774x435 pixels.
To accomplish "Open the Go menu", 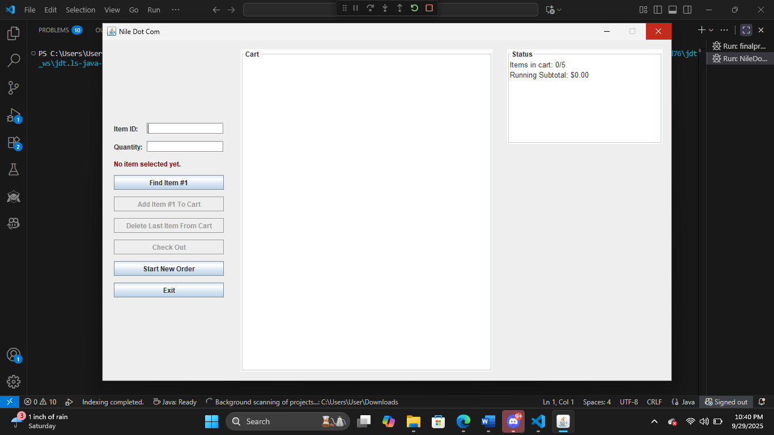I will pyautogui.click(x=134, y=10).
